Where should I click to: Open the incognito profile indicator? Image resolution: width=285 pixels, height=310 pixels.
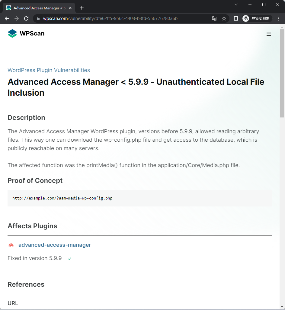click(x=257, y=18)
